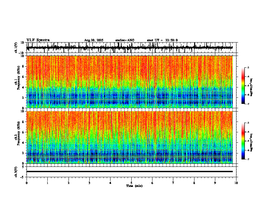This screenshot has height=205, width=266.
Task: Click inside the ch.1 voltage waveform strip
Action: pos(132,48)
